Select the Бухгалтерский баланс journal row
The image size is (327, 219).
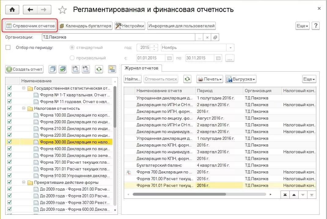coord(220,165)
